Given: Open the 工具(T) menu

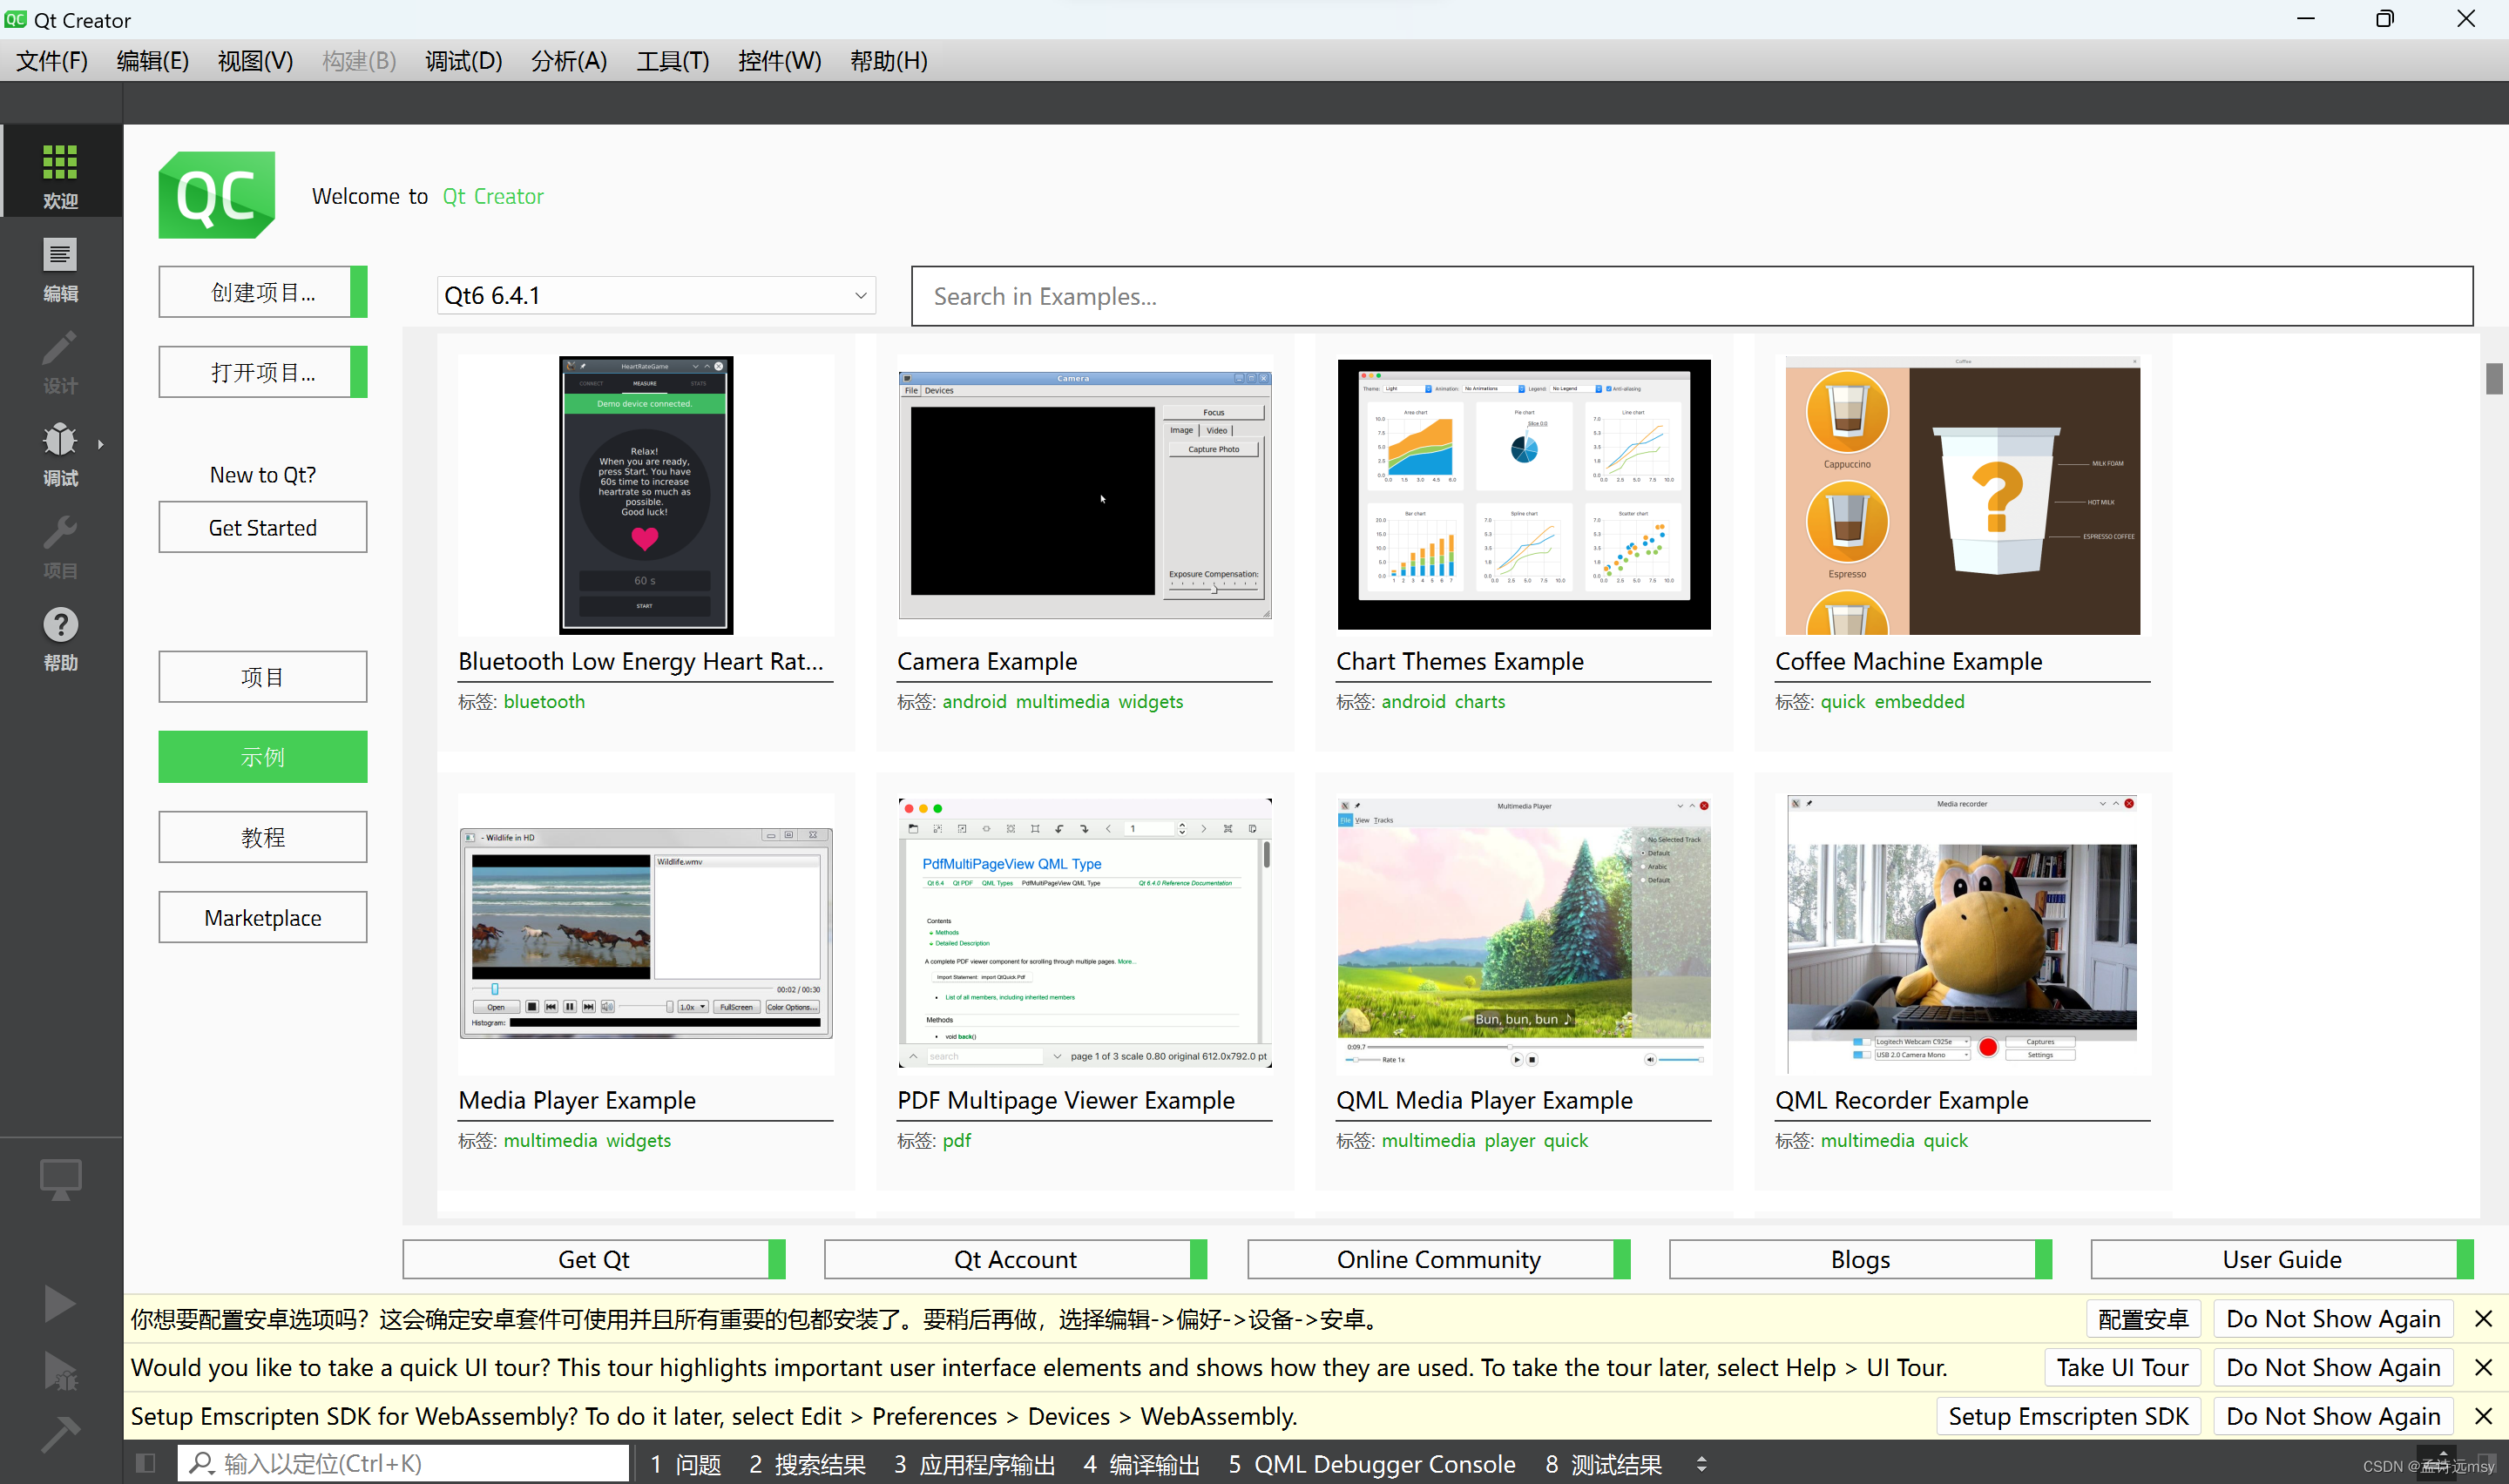Looking at the screenshot, I should [x=672, y=61].
